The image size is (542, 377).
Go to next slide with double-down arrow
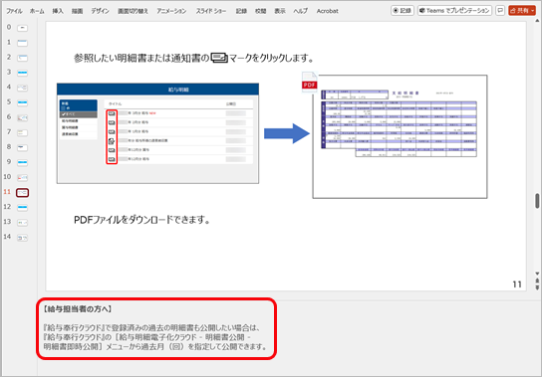point(537,287)
